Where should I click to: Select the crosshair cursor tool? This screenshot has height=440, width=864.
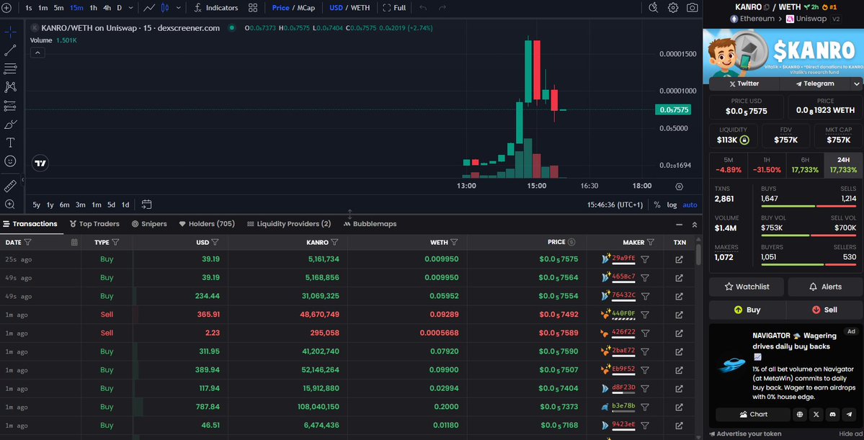10,32
